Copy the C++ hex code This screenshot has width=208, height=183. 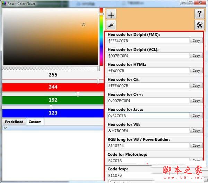point(196,101)
